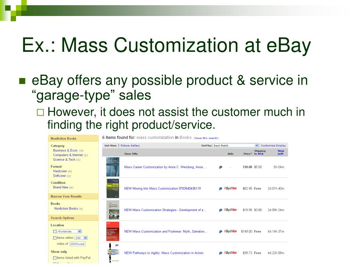Screen dimensions: 356x267
Task: Enable the Items within miles checkbox
Action: coord(55,238)
